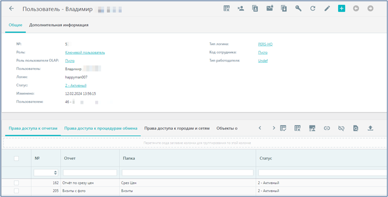
Task: Select Права доступа к отчетам tab
Action: pyautogui.click(x=33, y=128)
